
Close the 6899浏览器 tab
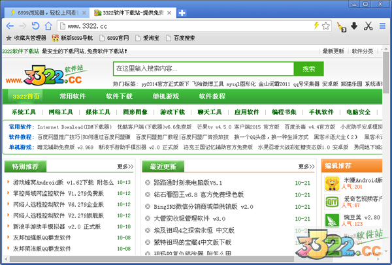(x=84, y=13)
